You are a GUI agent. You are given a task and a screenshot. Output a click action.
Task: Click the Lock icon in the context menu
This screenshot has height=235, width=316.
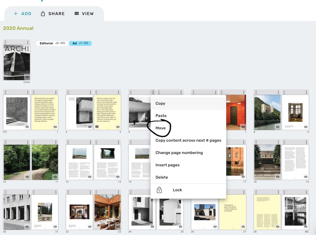[160, 190]
